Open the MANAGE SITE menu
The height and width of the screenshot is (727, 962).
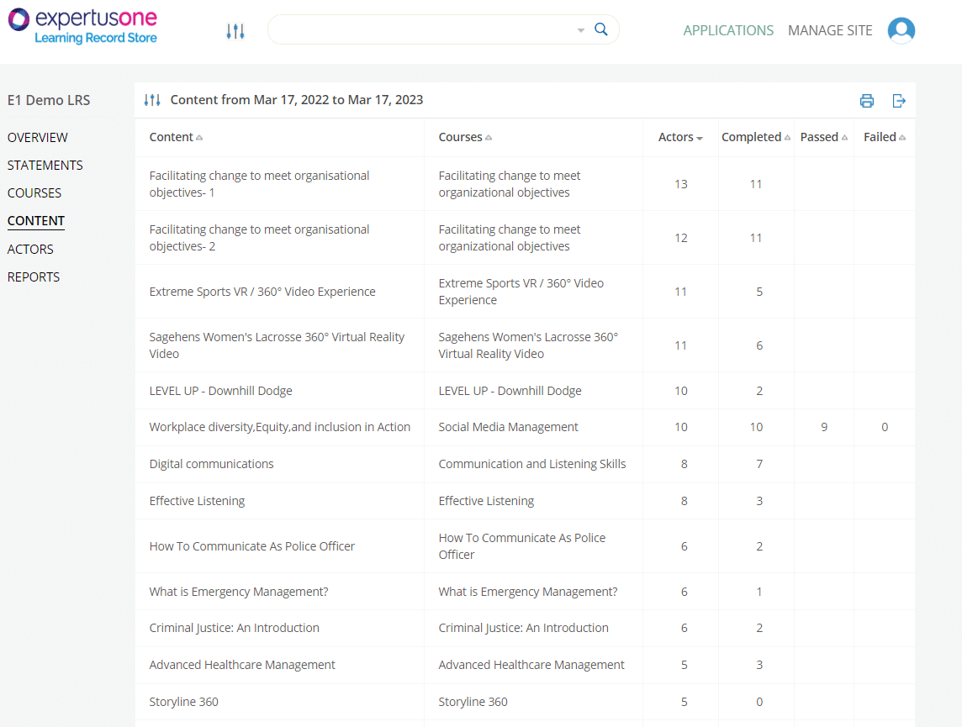click(830, 30)
